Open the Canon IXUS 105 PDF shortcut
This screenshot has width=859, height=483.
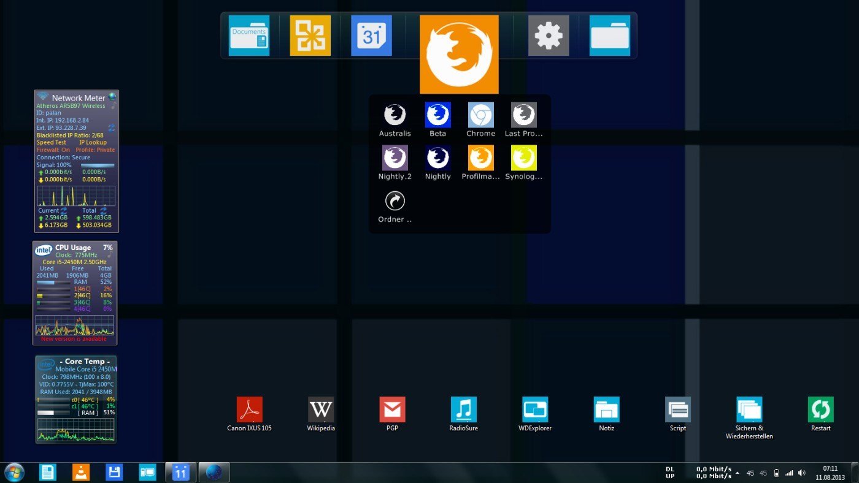(x=249, y=414)
